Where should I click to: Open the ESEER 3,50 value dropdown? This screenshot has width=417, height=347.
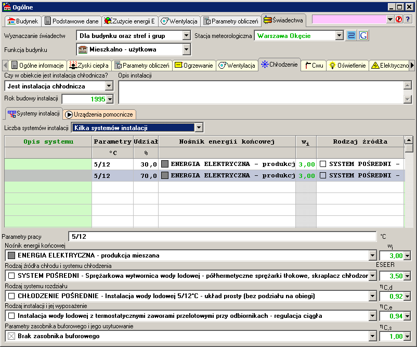click(x=407, y=276)
